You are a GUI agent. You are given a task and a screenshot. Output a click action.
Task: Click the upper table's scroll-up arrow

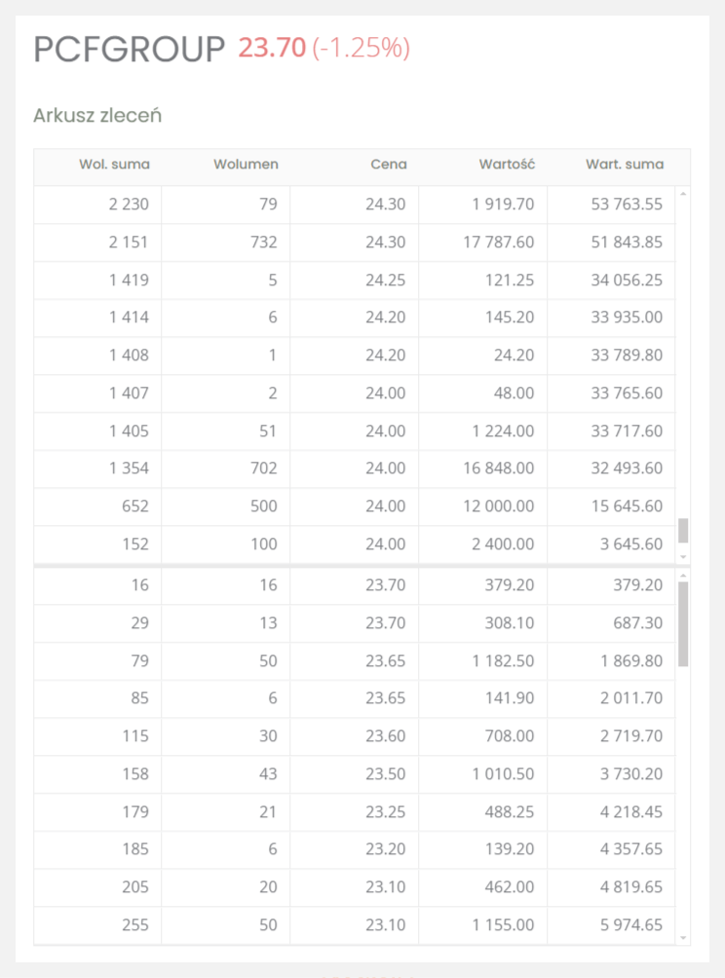(x=683, y=194)
